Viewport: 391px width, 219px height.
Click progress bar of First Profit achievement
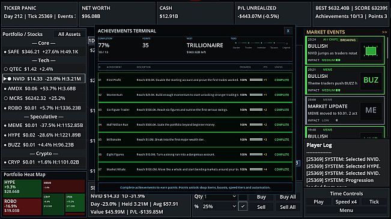(x=256, y=80)
